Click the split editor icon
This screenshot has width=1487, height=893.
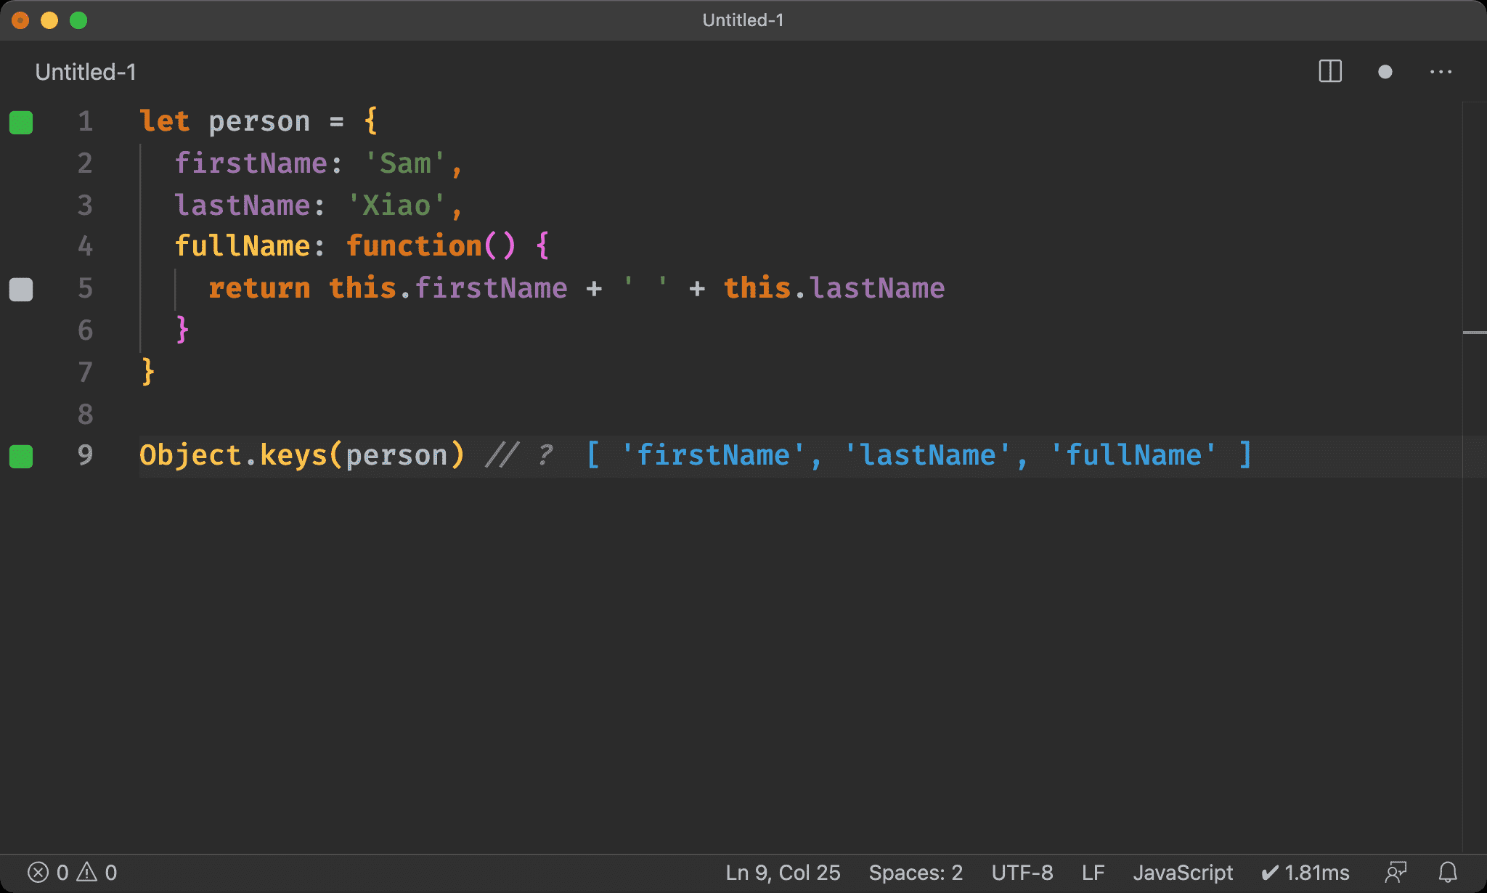click(x=1329, y=71)
